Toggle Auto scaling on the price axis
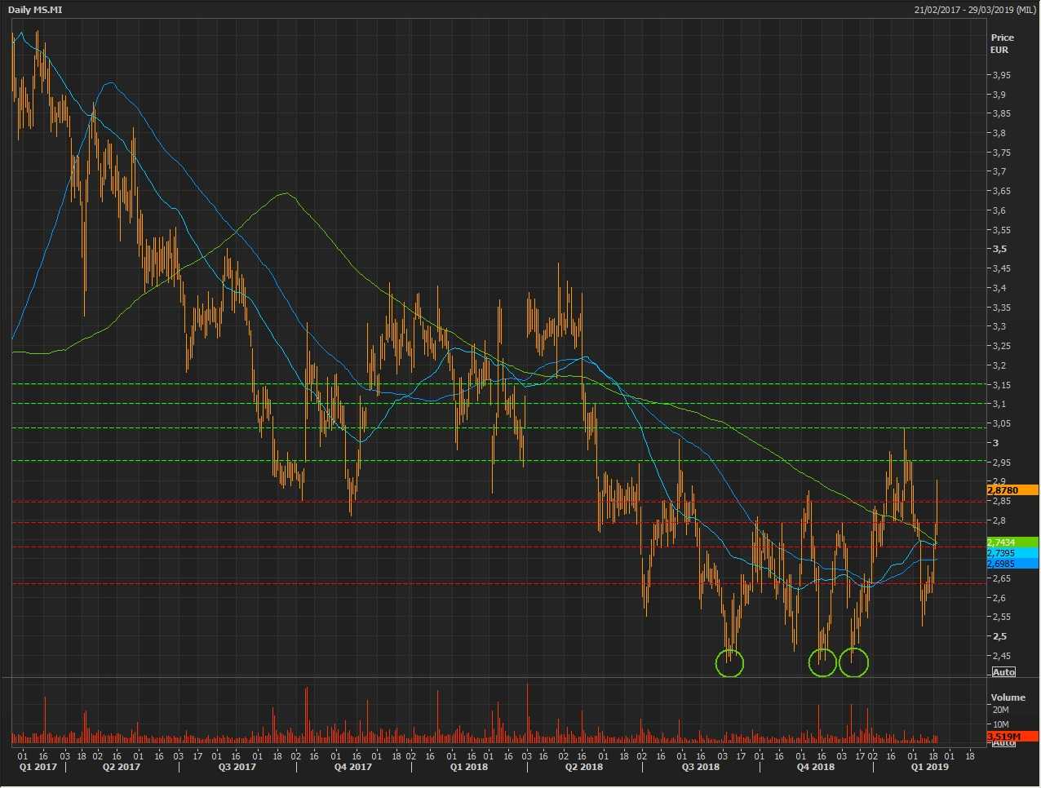 tap(1003, 672)
